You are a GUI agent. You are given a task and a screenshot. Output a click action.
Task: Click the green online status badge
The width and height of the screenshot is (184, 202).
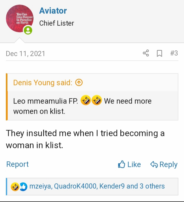pyautogui.click(x=28, y=31)
